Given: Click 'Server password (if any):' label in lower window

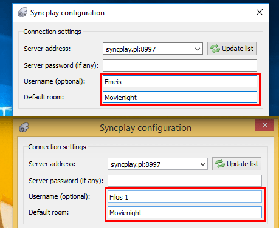Looking at the screenshot, I should coord(66,181).
